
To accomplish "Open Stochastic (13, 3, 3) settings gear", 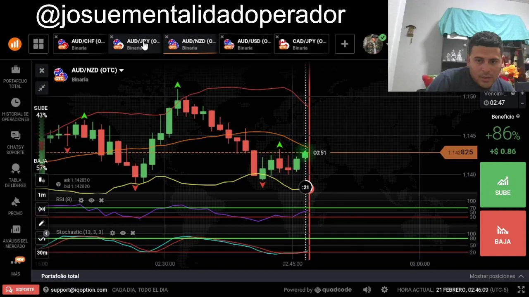I will coord(112,233).
